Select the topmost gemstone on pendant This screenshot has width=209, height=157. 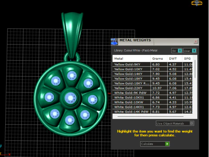(x=72, y=76)
